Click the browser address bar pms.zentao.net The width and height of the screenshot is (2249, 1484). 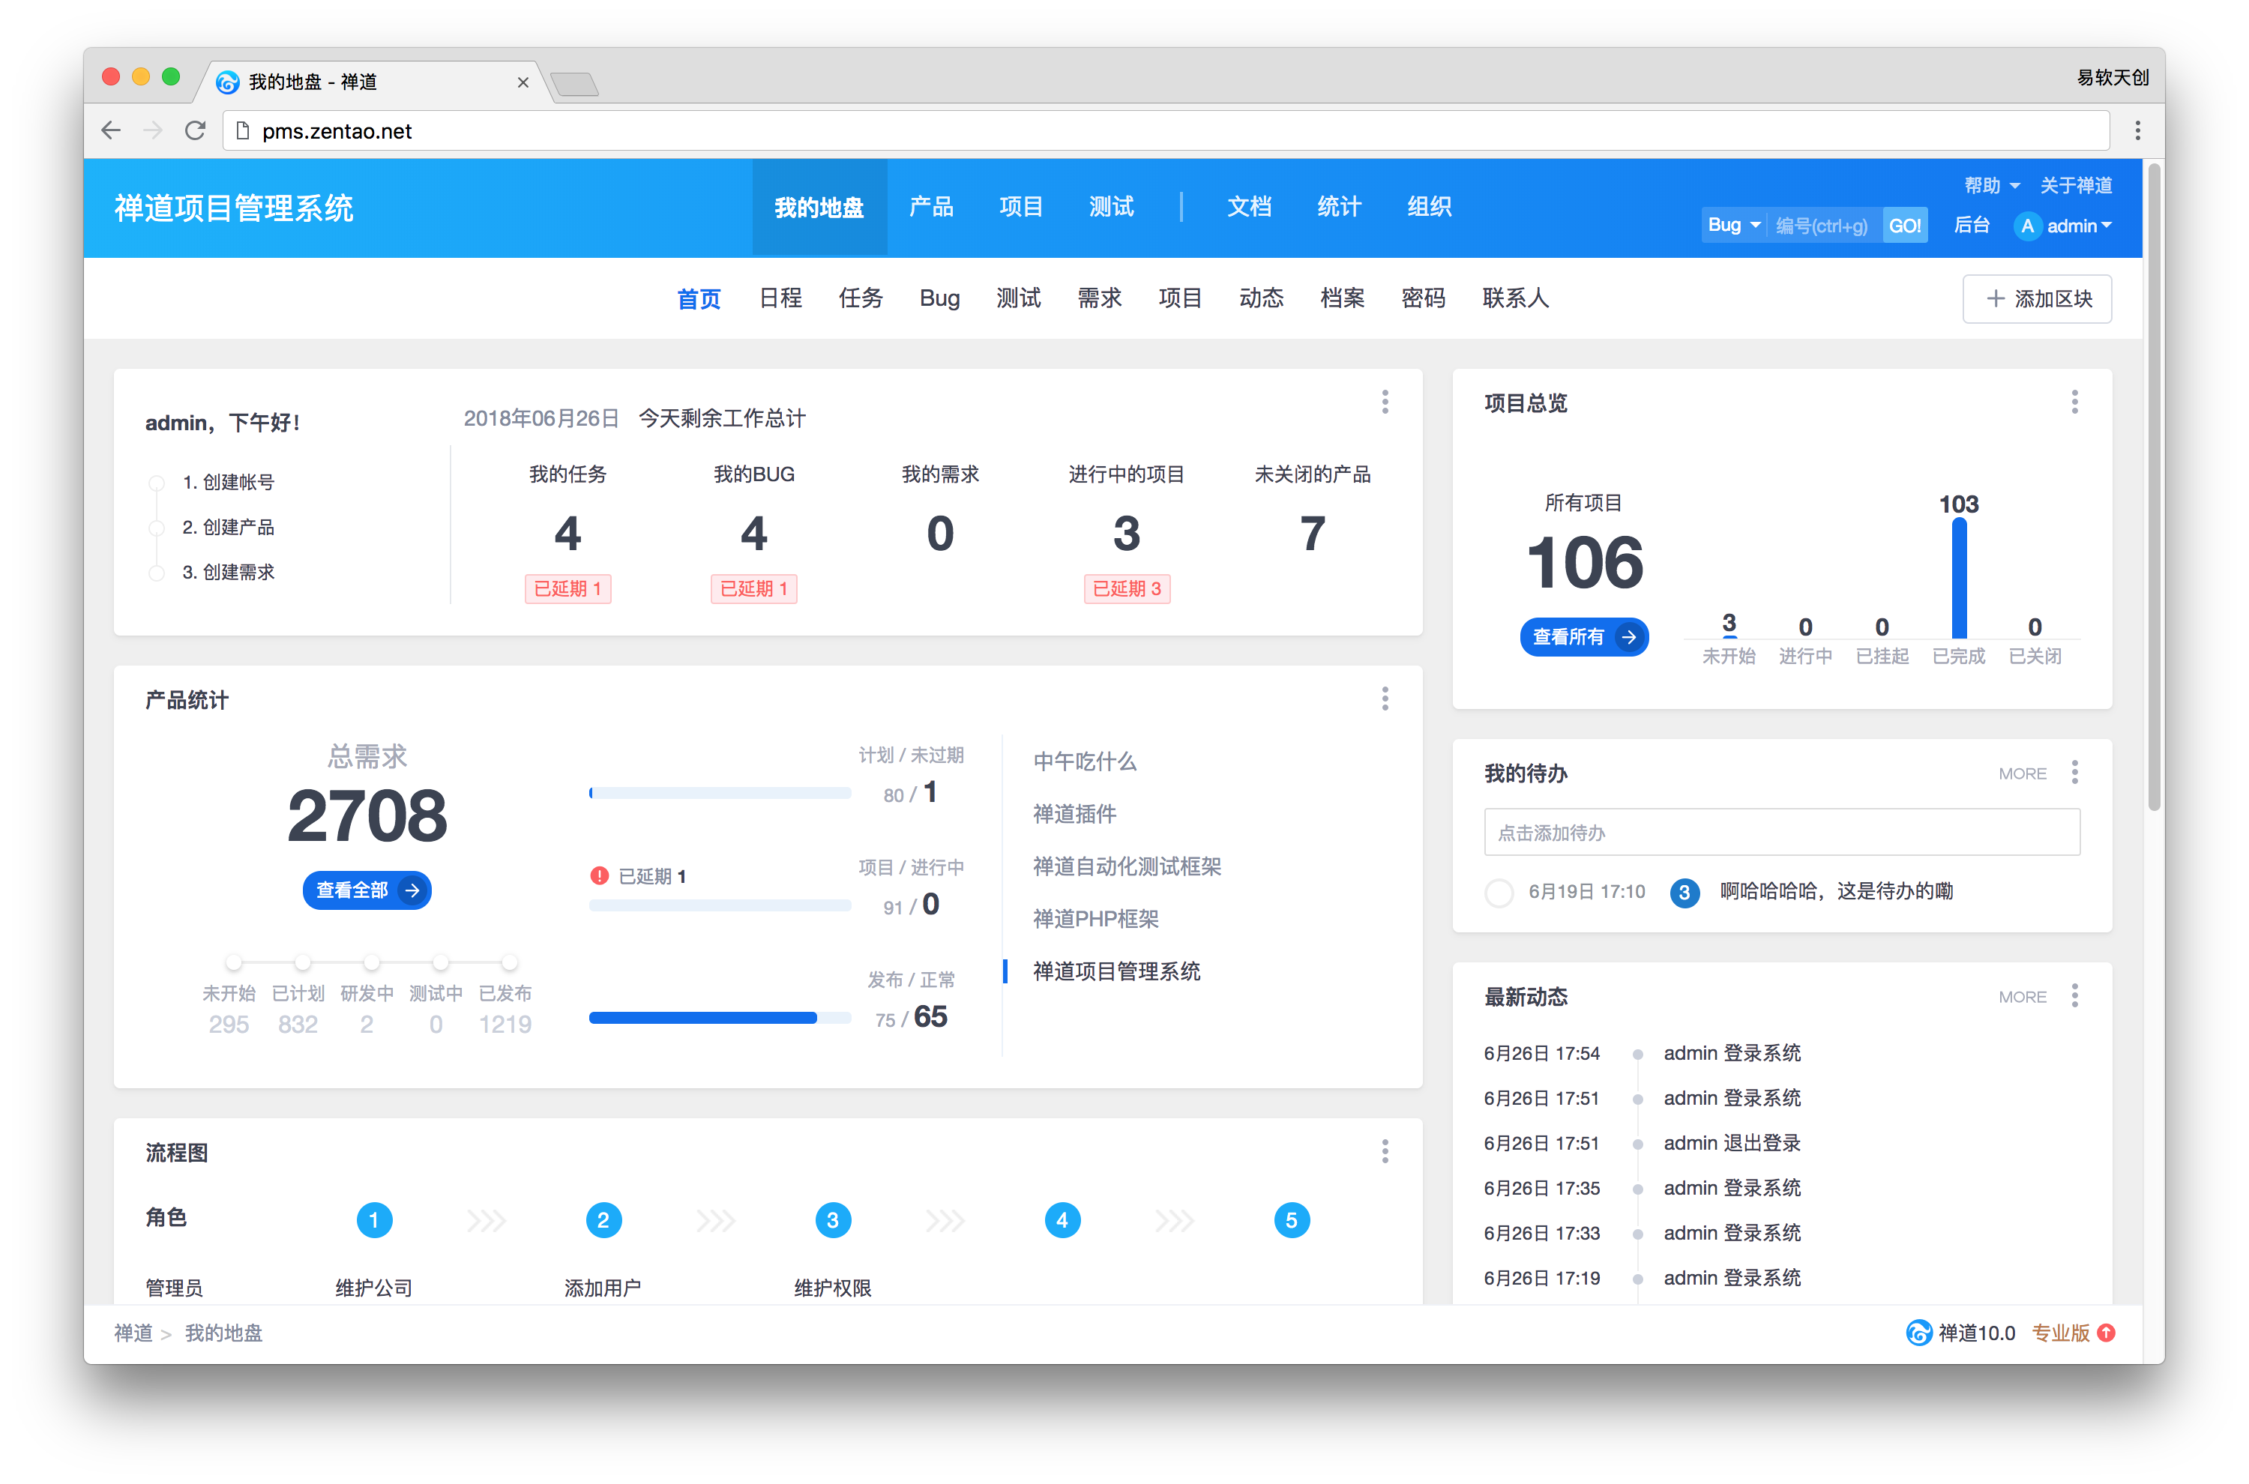pyautogui.click(x=1165, y=130)
